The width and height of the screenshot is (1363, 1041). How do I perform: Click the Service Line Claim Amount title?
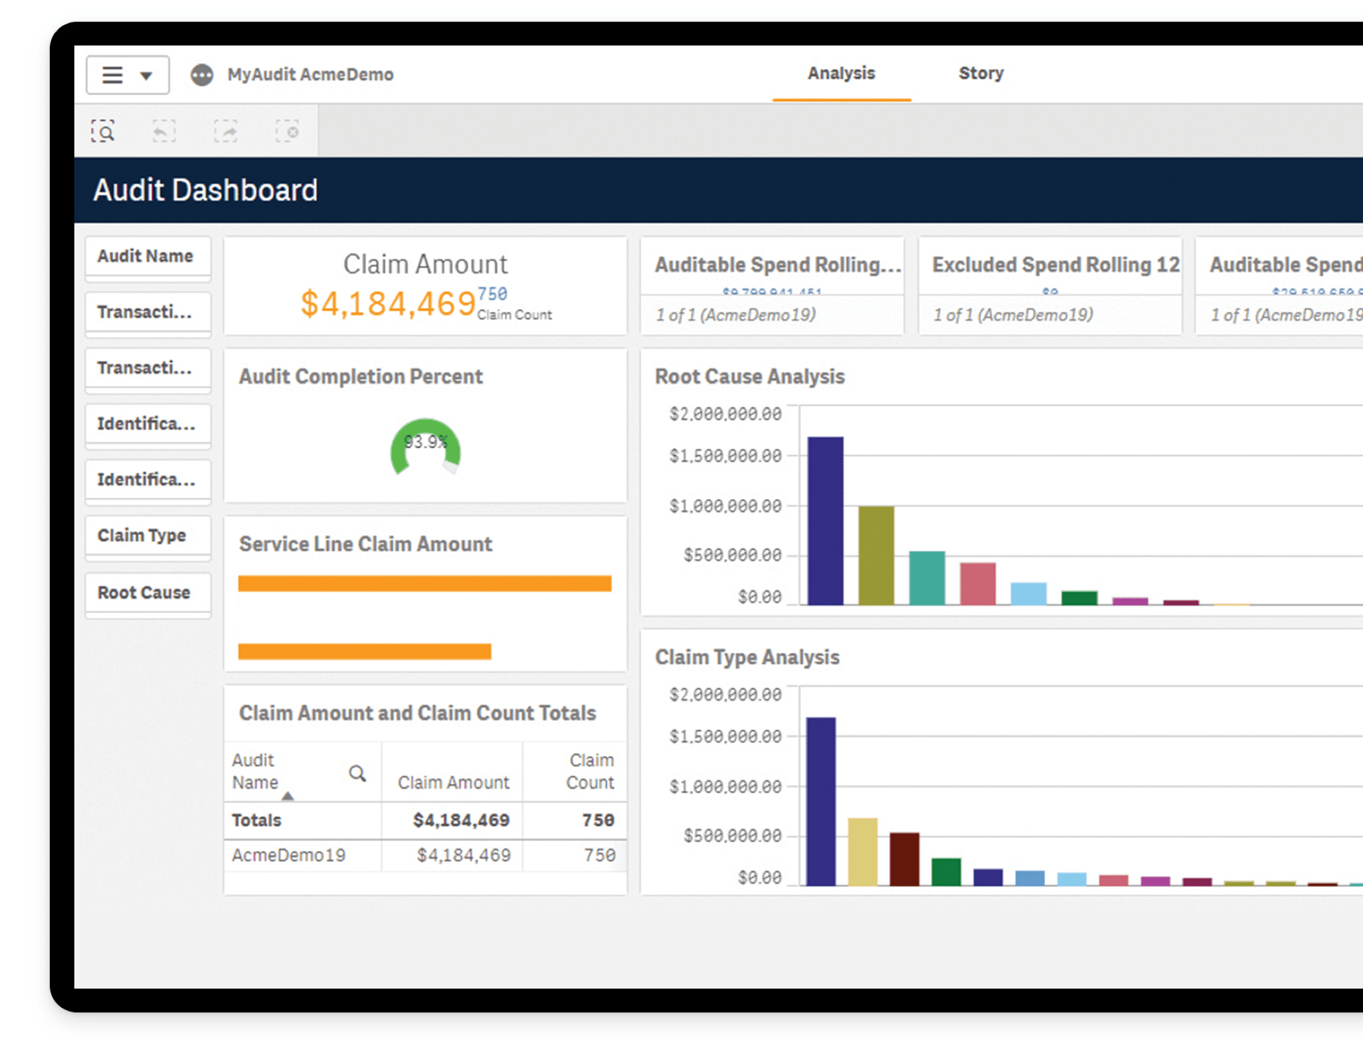click(x=365, y=544)
